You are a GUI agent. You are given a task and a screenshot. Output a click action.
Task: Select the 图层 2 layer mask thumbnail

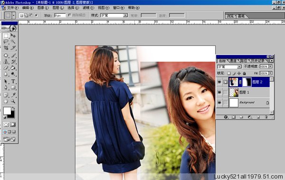point(247,82)
